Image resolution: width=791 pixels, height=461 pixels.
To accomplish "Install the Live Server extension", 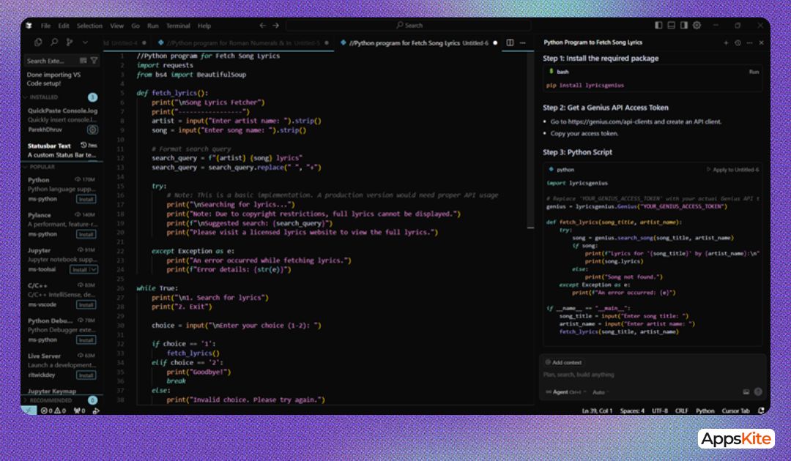I will click(x=86, y=375).
